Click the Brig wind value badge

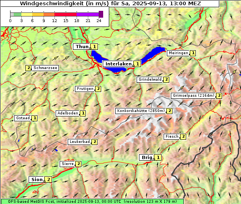(x=158, y=157)
